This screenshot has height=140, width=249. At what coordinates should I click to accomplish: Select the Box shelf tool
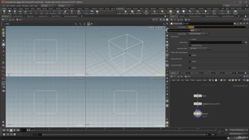4,12
